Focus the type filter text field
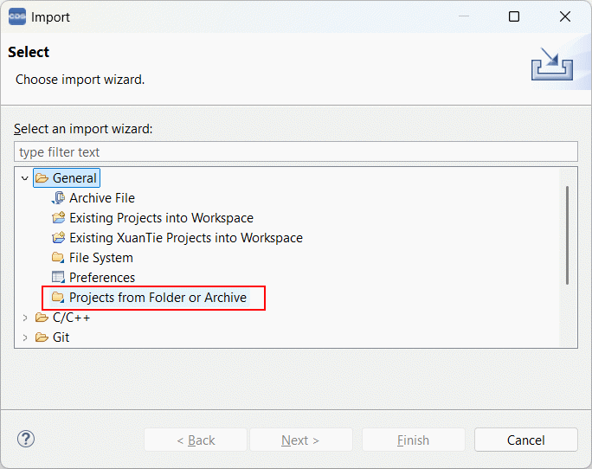 [x=295, y=152]
